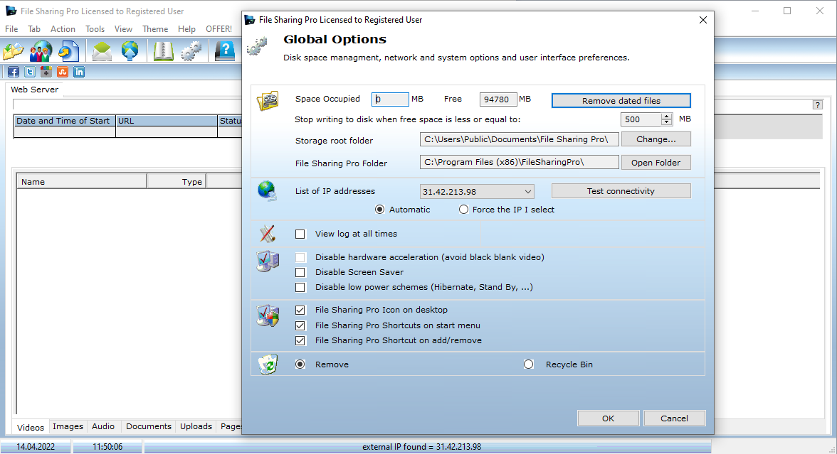Switch to the Web Server tab
Screen dimensions: 837x454
35,90
